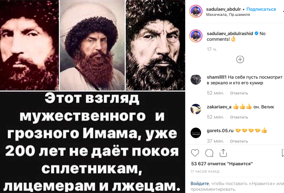Open sadulaev_abdulrashid's profile picture in the header
This screenshot has height=193, width=284.
coord(196,11)
